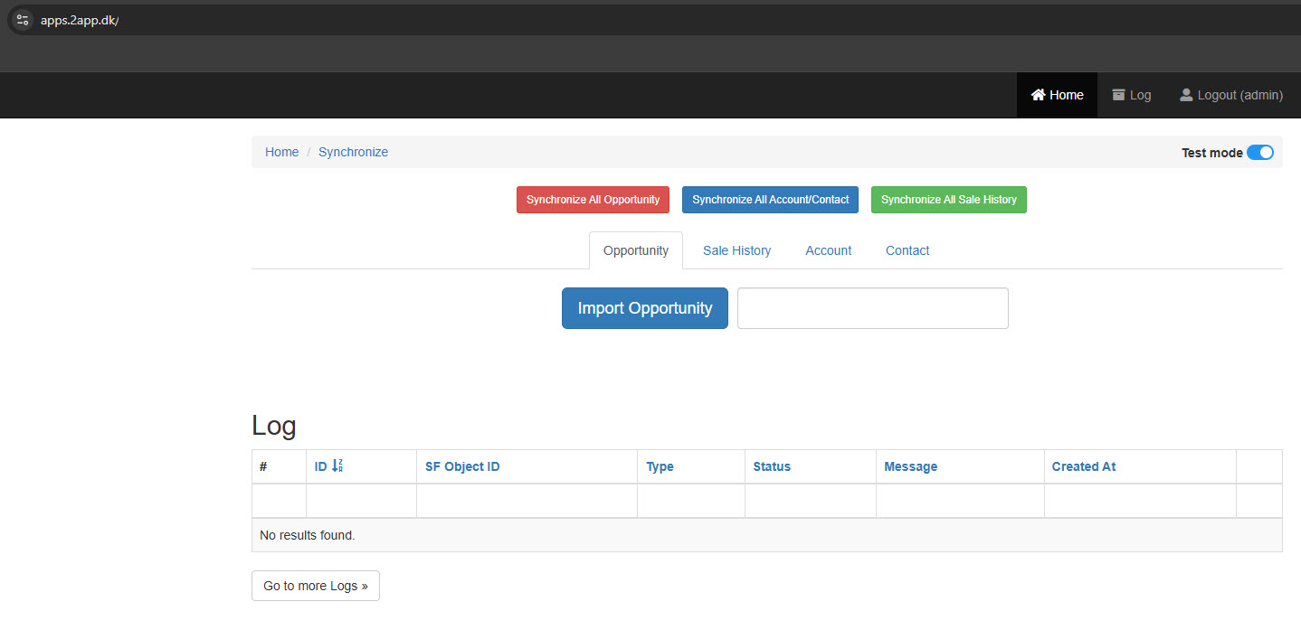Click green Synchronize All Sale History button
This screenshot has width=1301, height=630.
tap(948, 200)
